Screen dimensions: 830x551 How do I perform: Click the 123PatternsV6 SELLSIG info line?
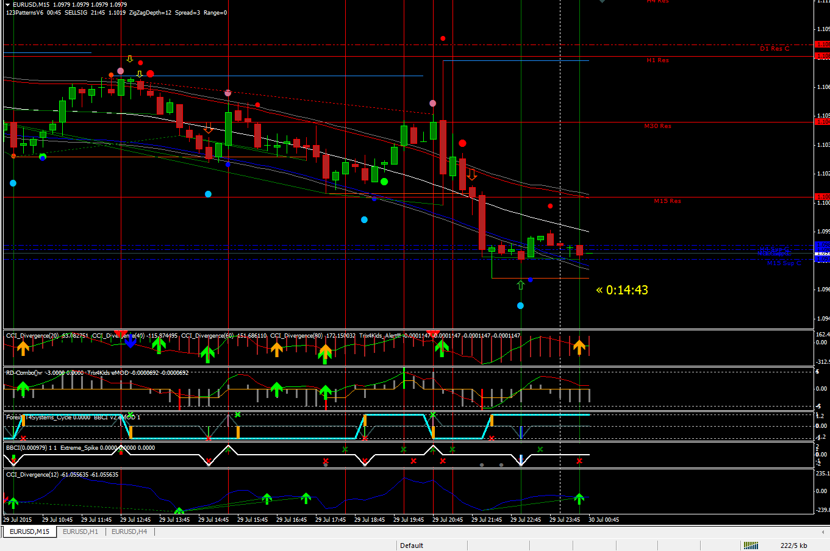116,12
